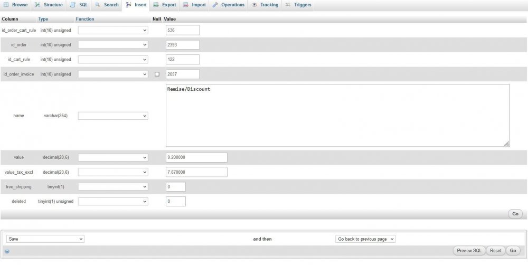Click the Search magnifier icon
Screen dimensions: 528x265
tap(97, 5)
